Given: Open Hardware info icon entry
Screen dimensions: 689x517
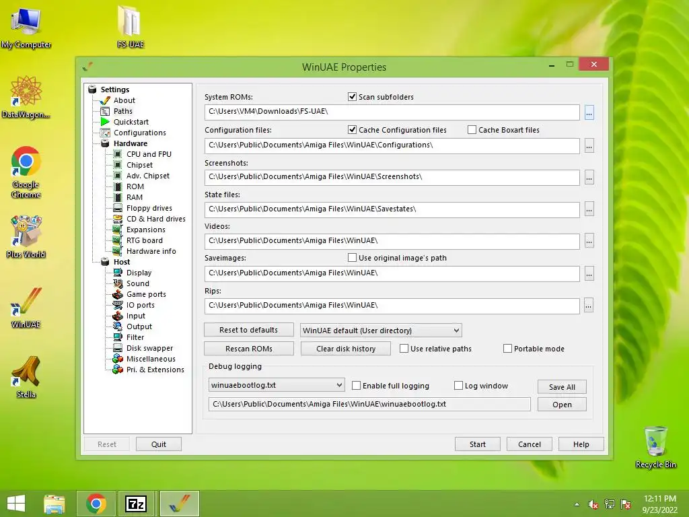Looking at the screenshot, I should (x=118, y=251).
